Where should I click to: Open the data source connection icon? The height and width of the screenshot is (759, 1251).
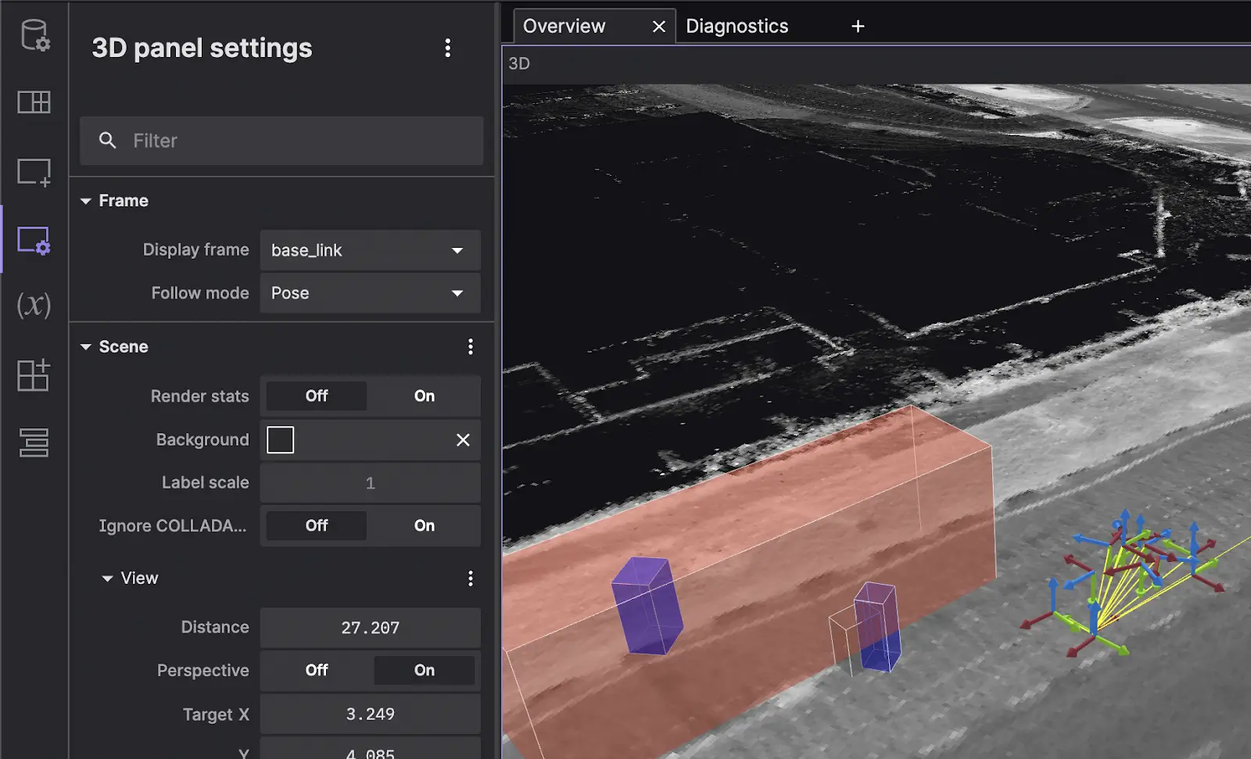click(34, 35)
